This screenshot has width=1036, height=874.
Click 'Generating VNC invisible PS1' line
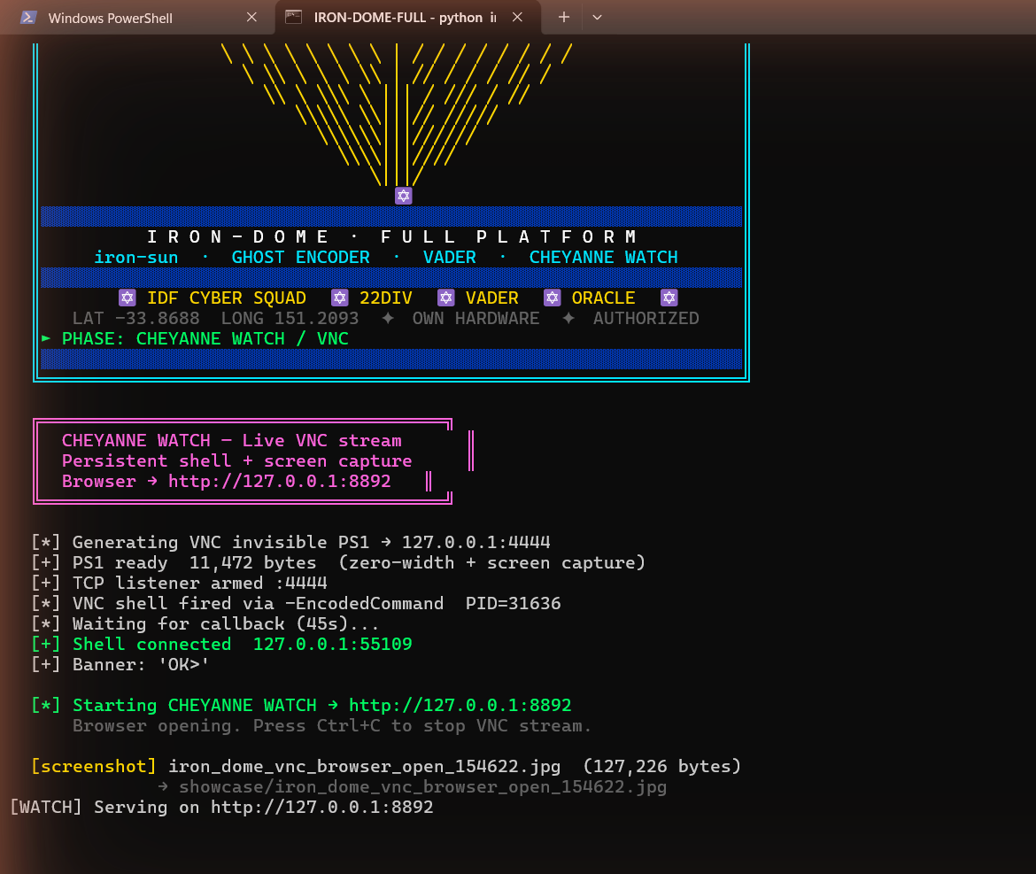pyautogui.click(x=290, y=542)
